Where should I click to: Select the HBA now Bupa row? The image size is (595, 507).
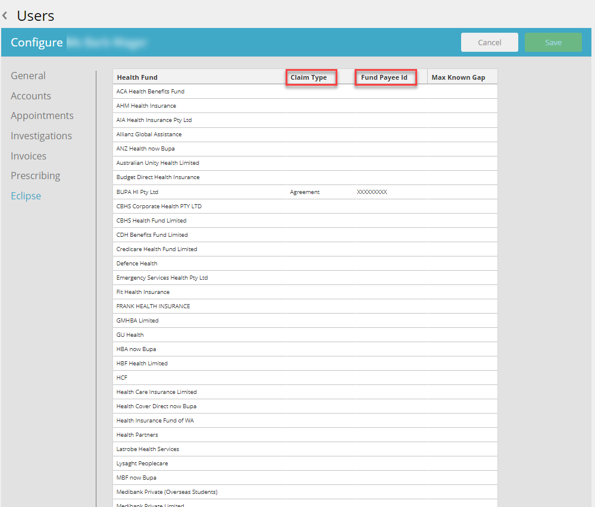tap(305, 349)
